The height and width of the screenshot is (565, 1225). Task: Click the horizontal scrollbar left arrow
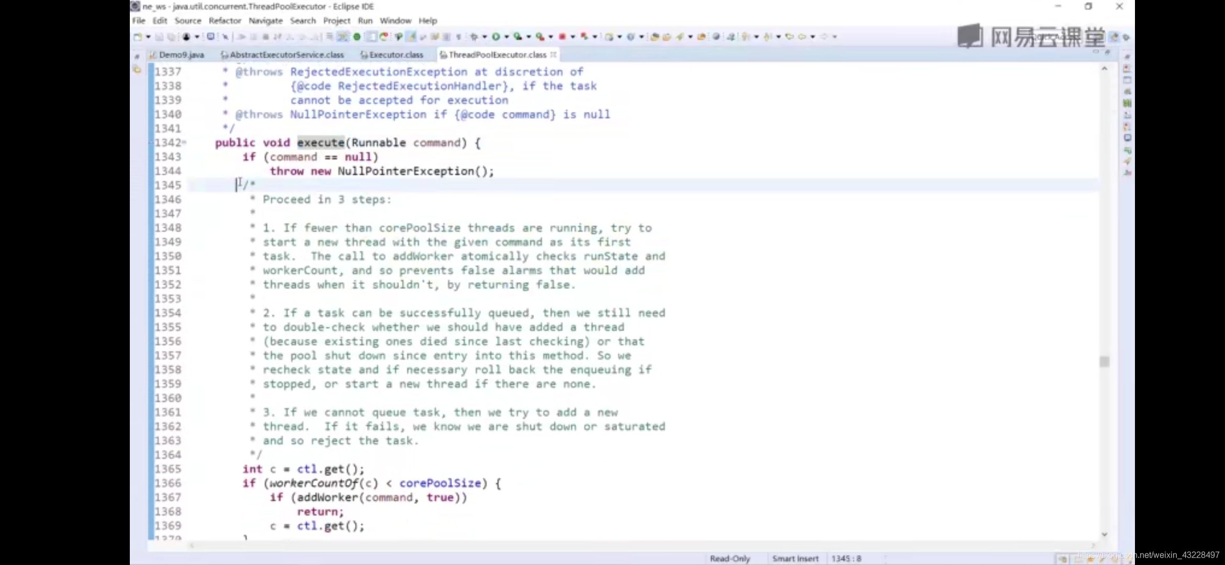pyautogui.click(x=192, y=546)
